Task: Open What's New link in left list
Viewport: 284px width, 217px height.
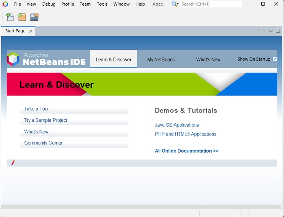Action: pos(36,132)
